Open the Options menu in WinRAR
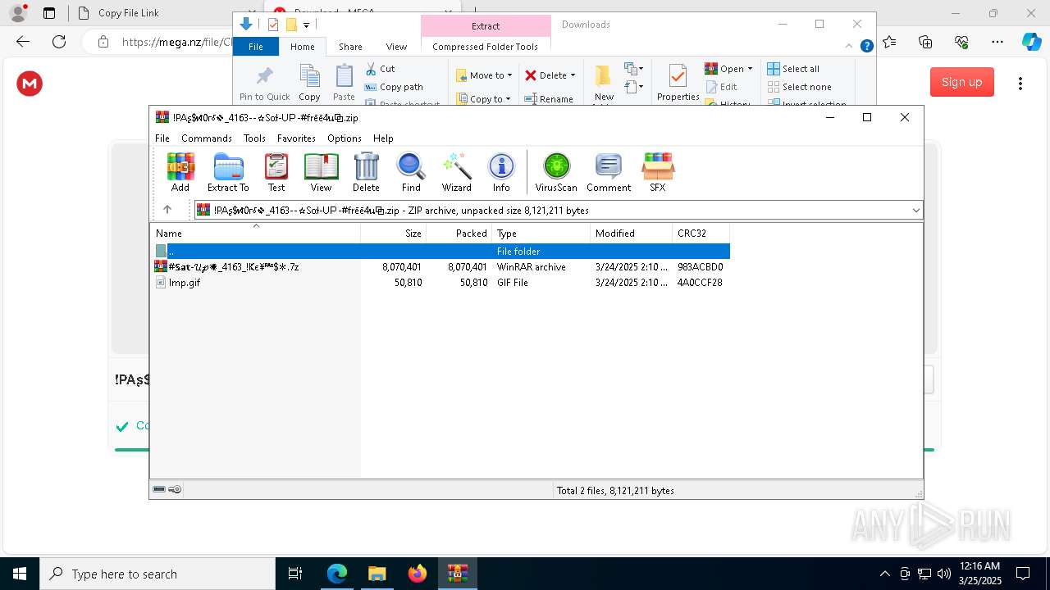Image resolution: width=1050 pixels, height=590 pixels. point(345,138)
